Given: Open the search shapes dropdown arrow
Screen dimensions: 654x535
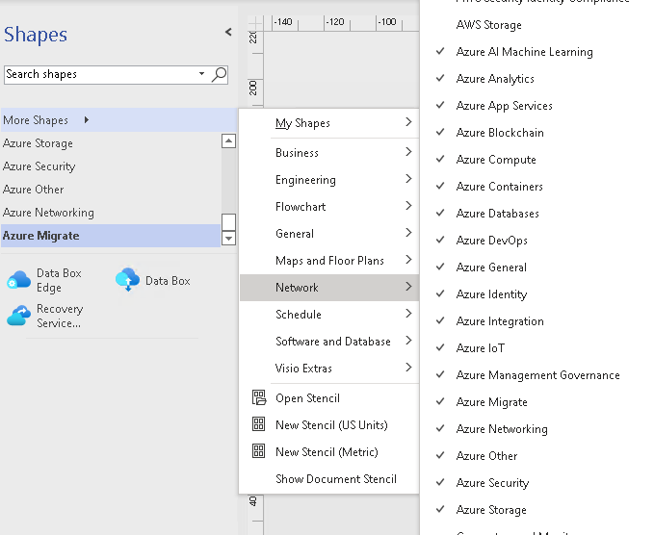Looking at the screenshot, I should pos(202,74).
